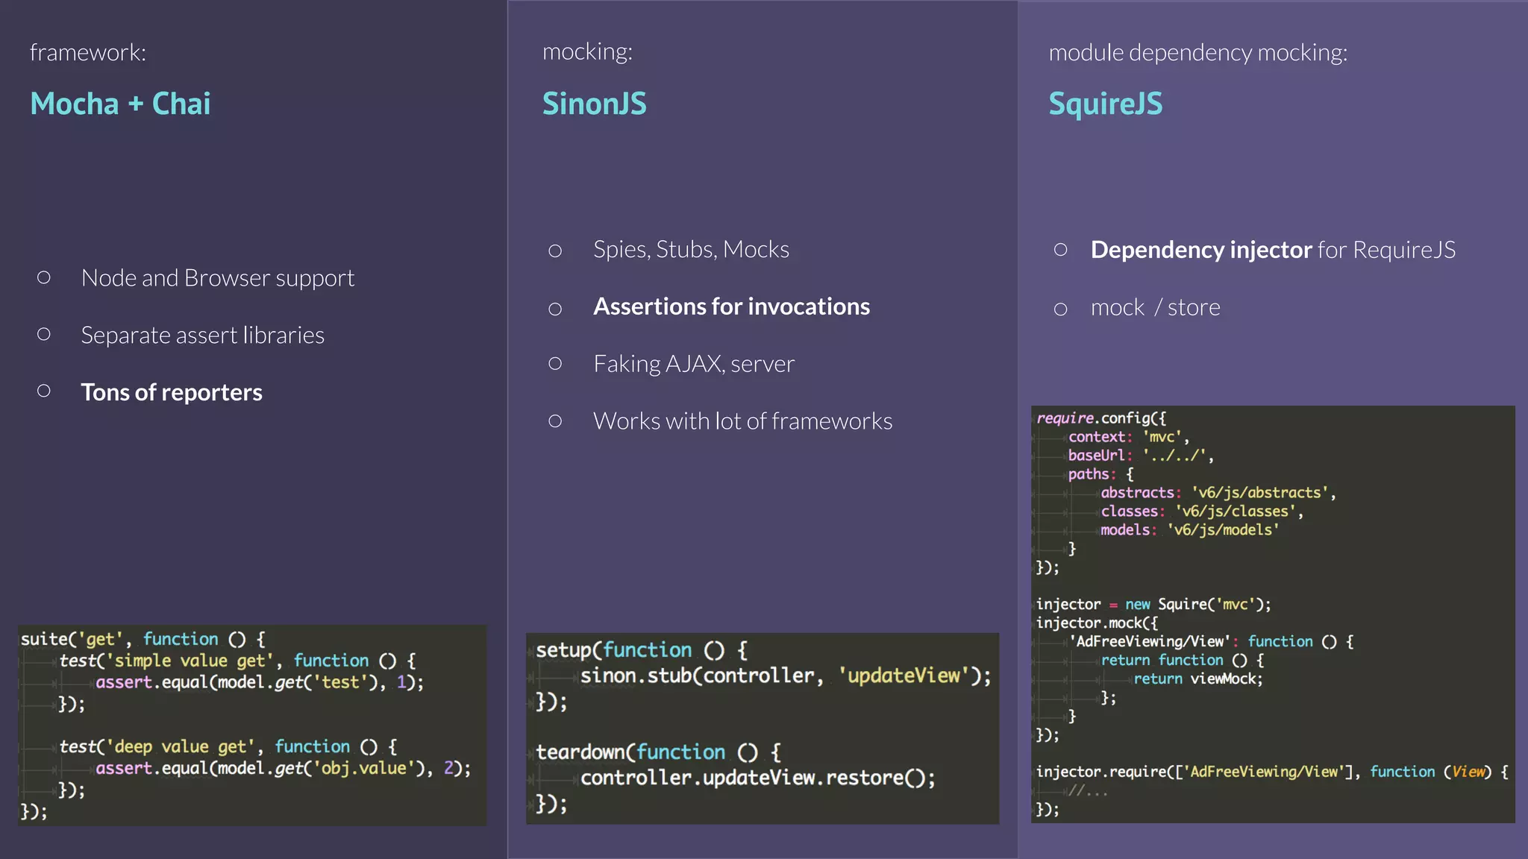Click the 'mocking:' label

tap(587, 51)
